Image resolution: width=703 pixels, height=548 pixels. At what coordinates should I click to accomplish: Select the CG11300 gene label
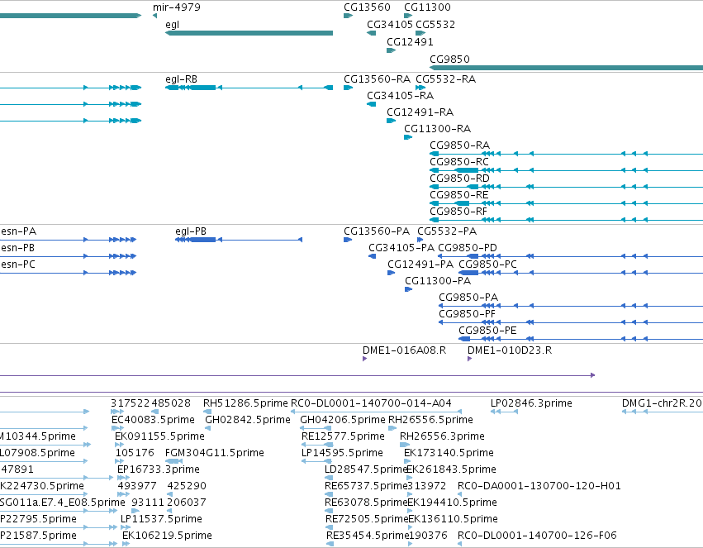pyautogui.click(x=427, y=7)
